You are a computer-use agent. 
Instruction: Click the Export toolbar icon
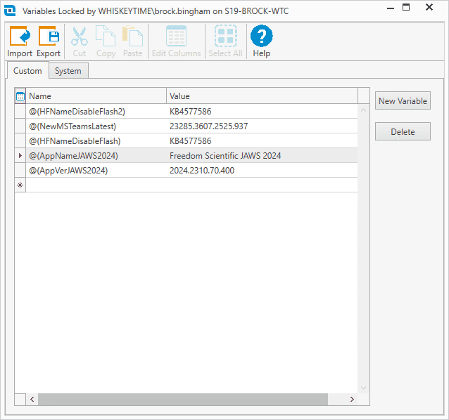49,36
